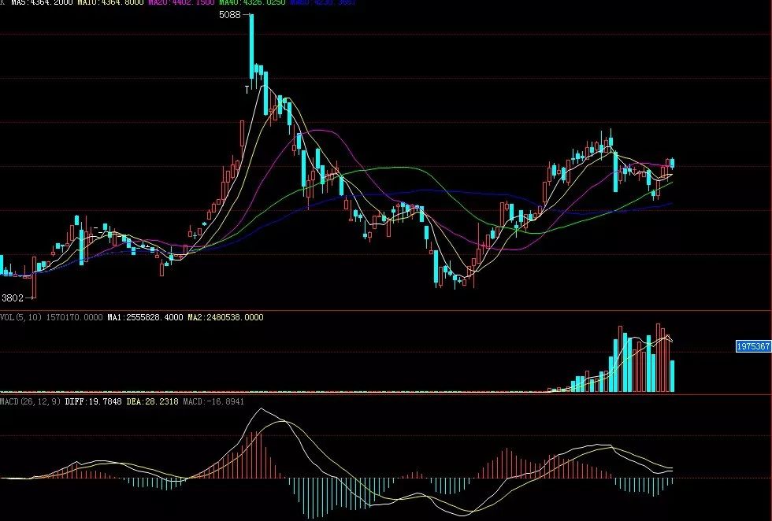Click the K chart type label
This screenshot has height=521, width=772.
coord(3,3)
